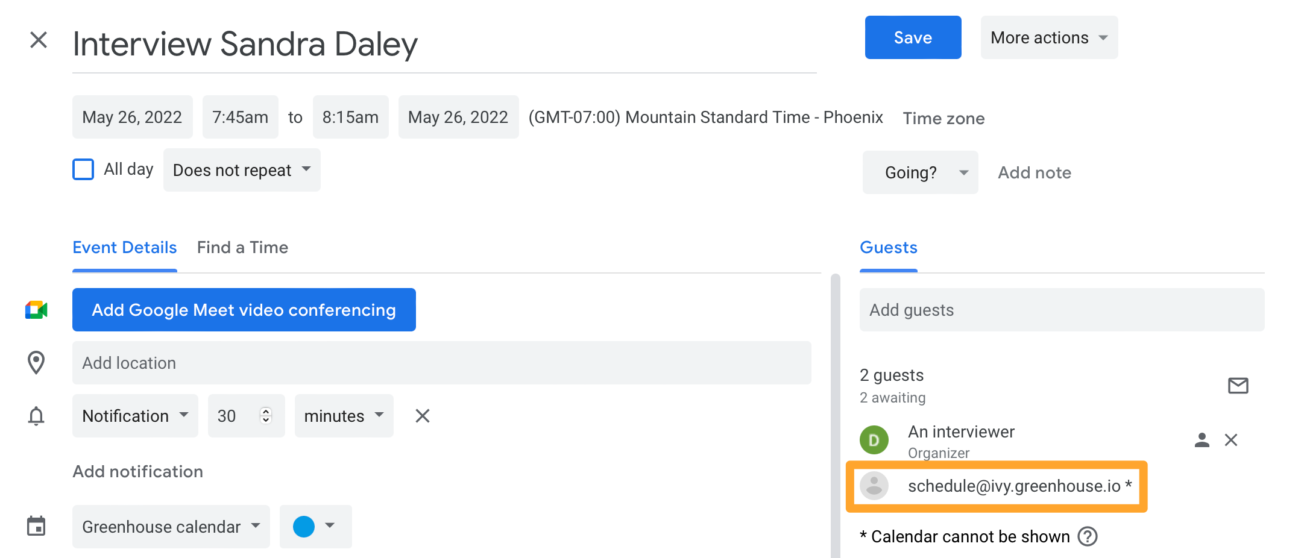Screen dimensions: 1301x558
Task: Remove the An interviewer guest
Action: pos(1231,440)
